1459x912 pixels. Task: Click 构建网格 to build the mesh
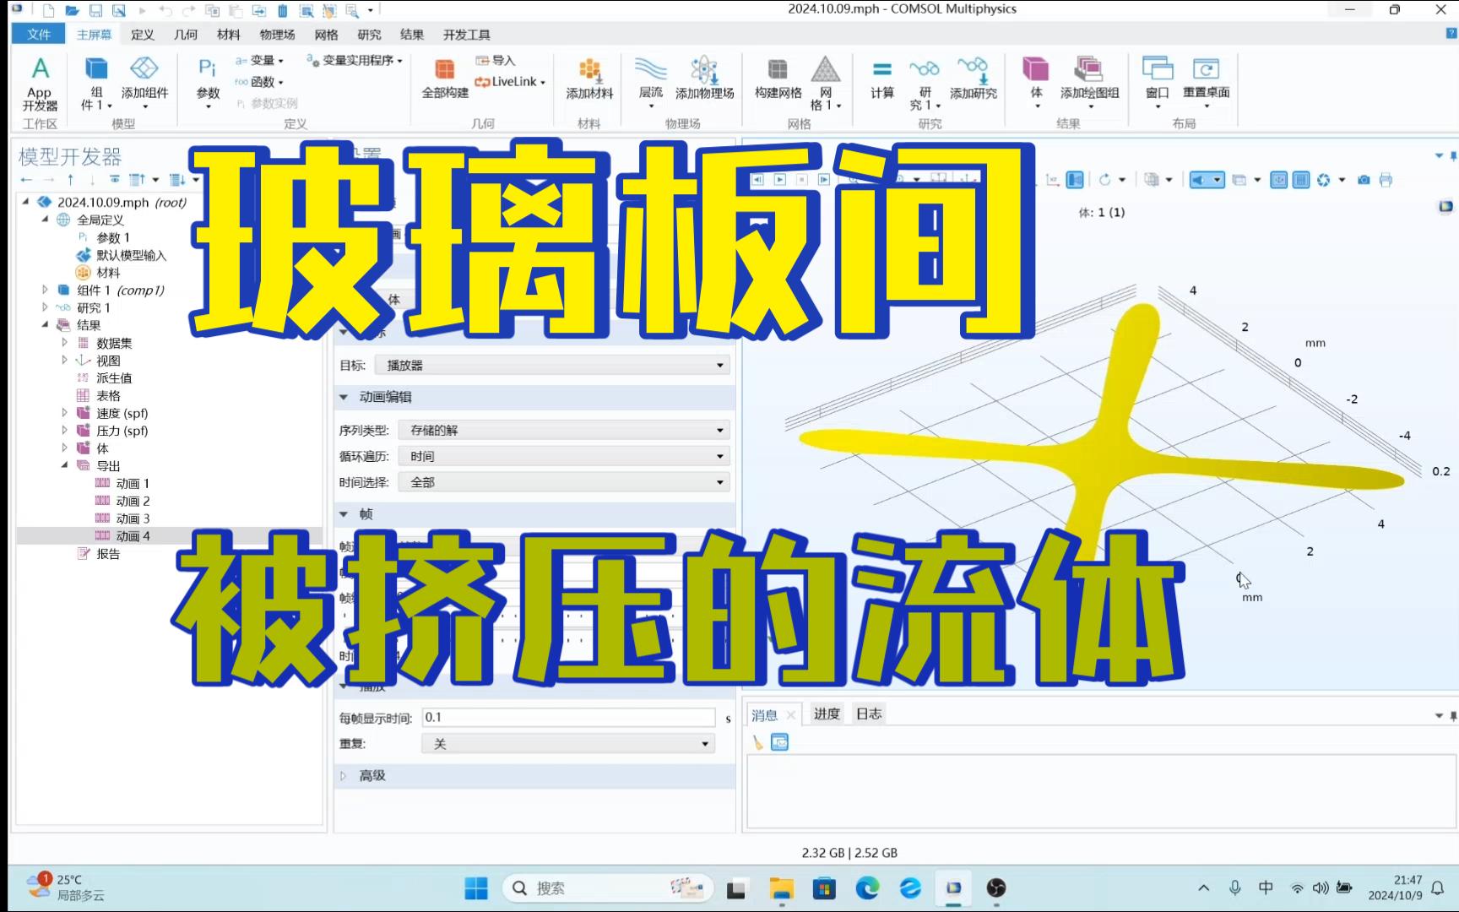click(777, 80)
